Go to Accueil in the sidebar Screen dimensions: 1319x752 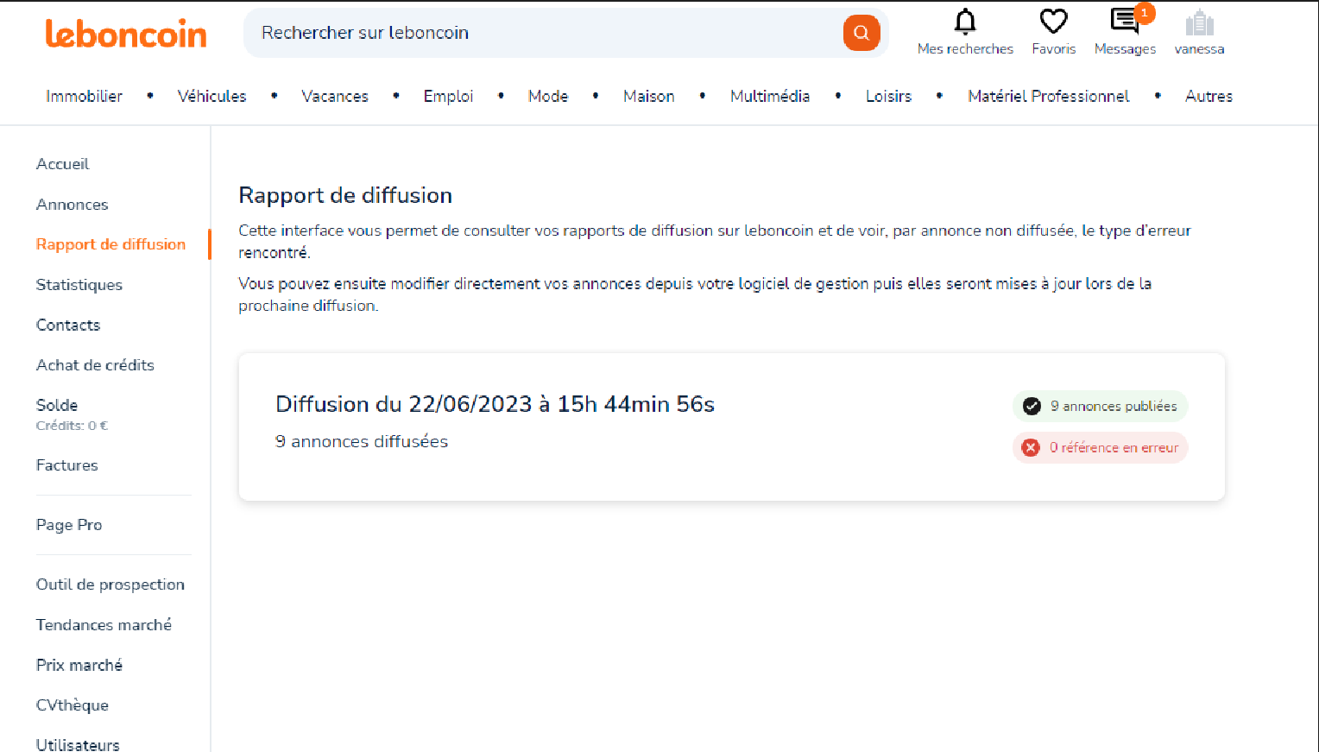coord(62,164)
